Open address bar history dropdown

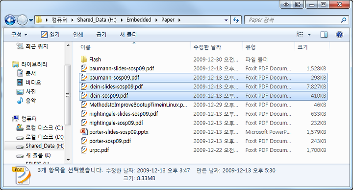[x=226, y=20]
